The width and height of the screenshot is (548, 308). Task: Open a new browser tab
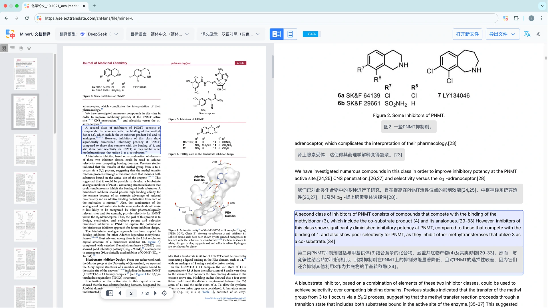point(94,6)
